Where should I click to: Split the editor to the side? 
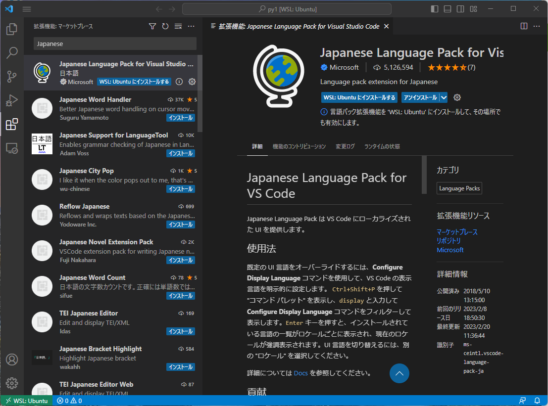click(523, 26)
